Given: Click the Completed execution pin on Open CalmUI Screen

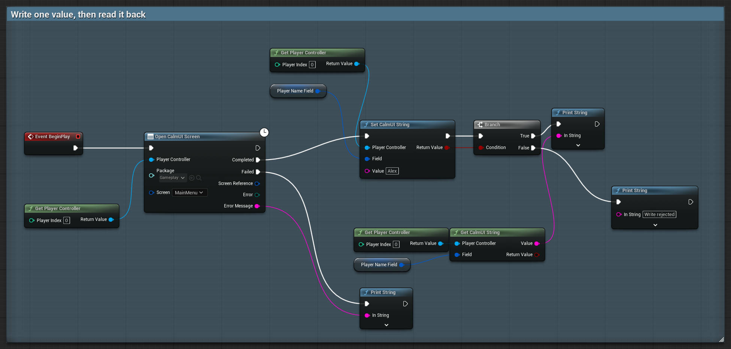Looking at the screenshot, I should coord(258,160).
